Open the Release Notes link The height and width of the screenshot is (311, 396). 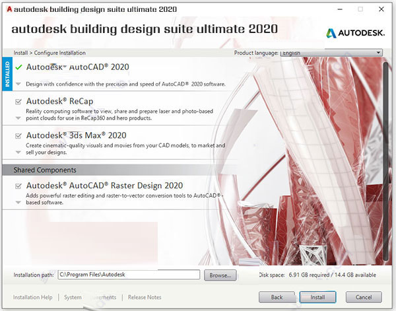point(145,297)
